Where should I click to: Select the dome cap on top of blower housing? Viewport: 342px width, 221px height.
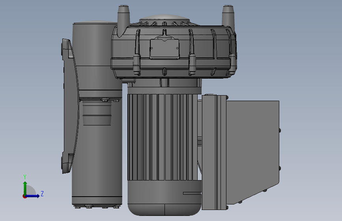click(164, 18)
